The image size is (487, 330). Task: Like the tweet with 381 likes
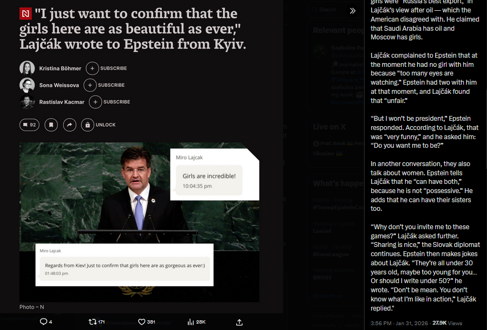[x=147, y=322]
